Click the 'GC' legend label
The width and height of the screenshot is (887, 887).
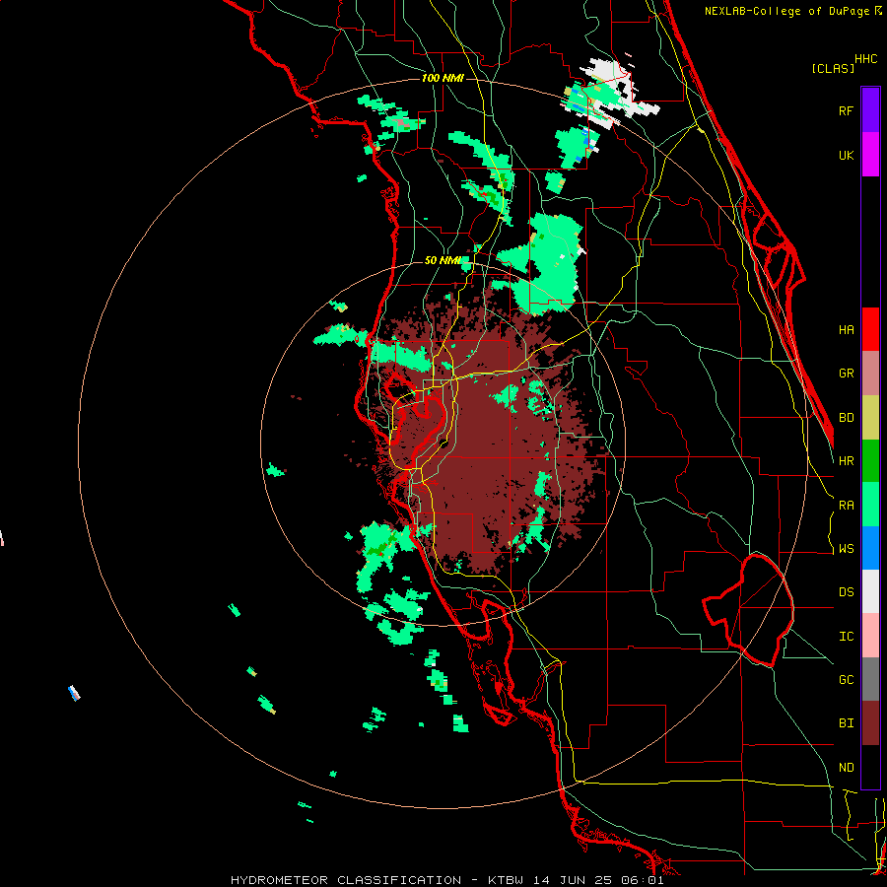(846, 680)
